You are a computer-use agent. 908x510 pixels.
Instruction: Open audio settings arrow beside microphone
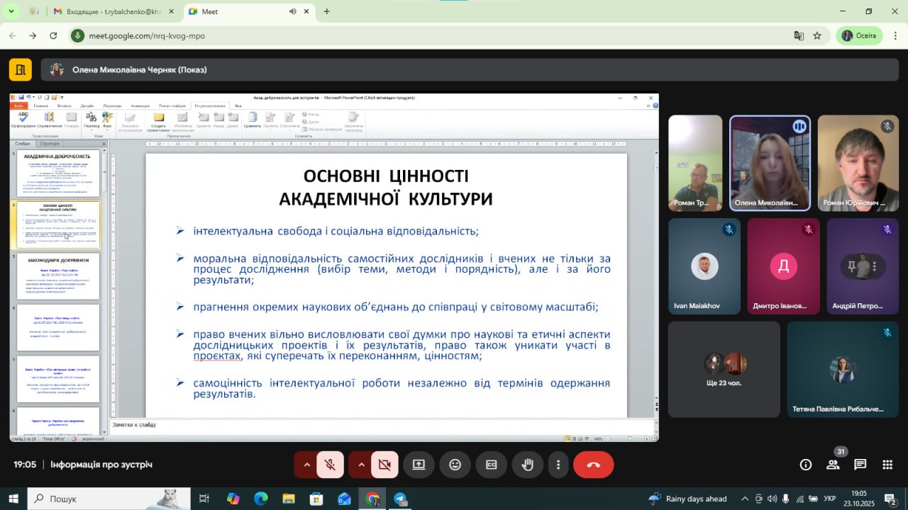[306, 465]
